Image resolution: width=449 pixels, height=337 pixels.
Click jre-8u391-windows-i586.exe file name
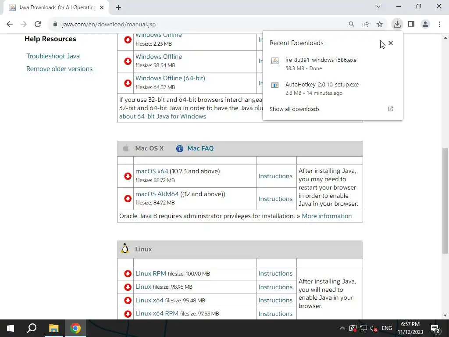321,60
